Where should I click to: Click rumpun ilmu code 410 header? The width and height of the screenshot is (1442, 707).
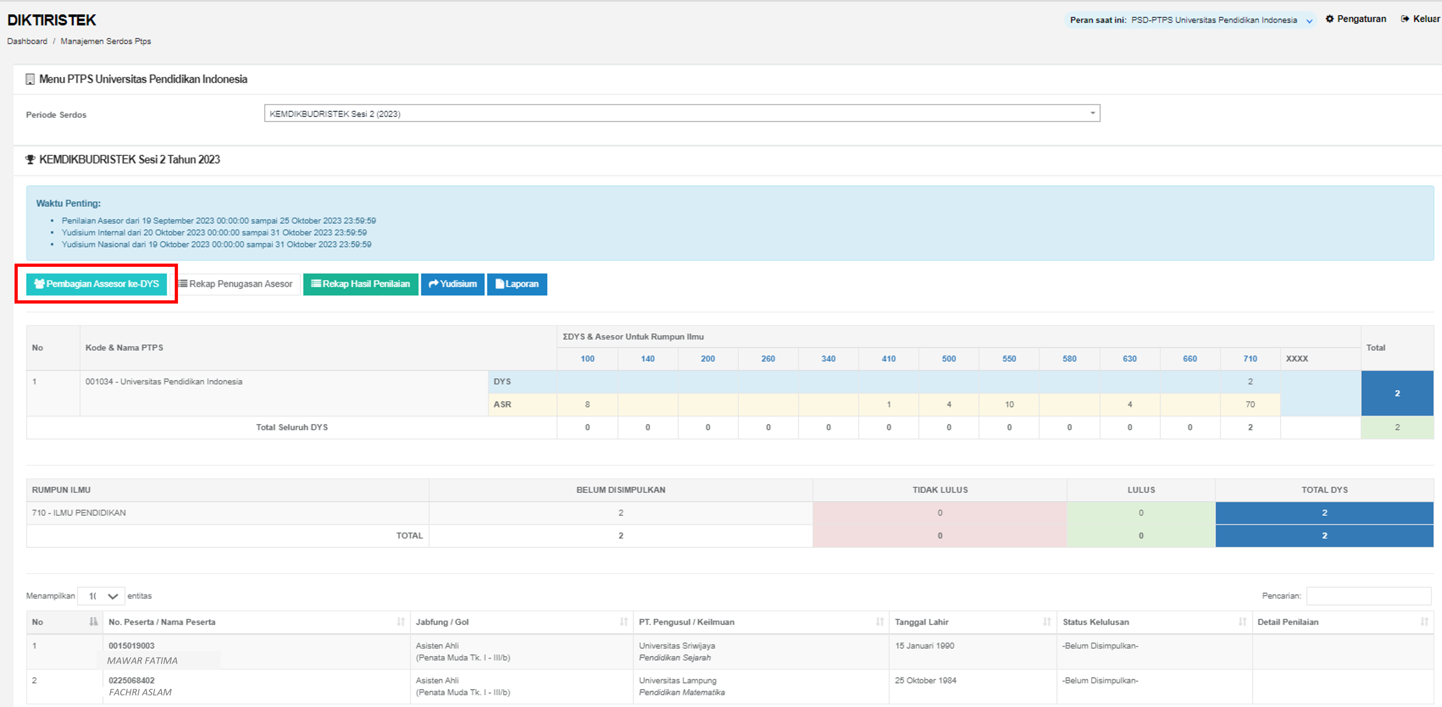tap(888, 359)
